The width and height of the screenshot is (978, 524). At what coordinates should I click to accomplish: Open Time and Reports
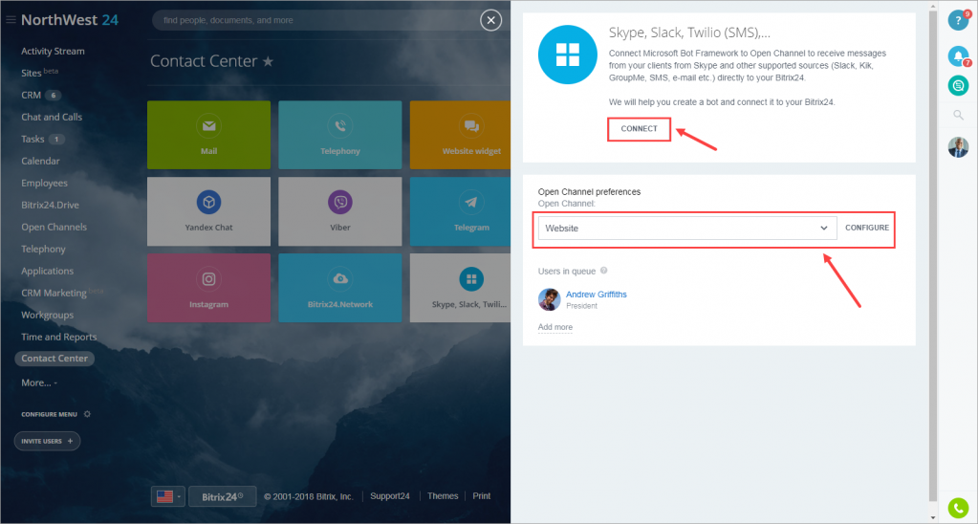click(x=59, y=337)
